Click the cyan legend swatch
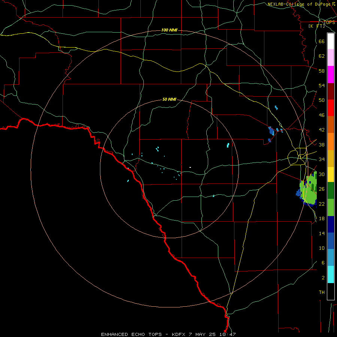 tap(331, 274)
